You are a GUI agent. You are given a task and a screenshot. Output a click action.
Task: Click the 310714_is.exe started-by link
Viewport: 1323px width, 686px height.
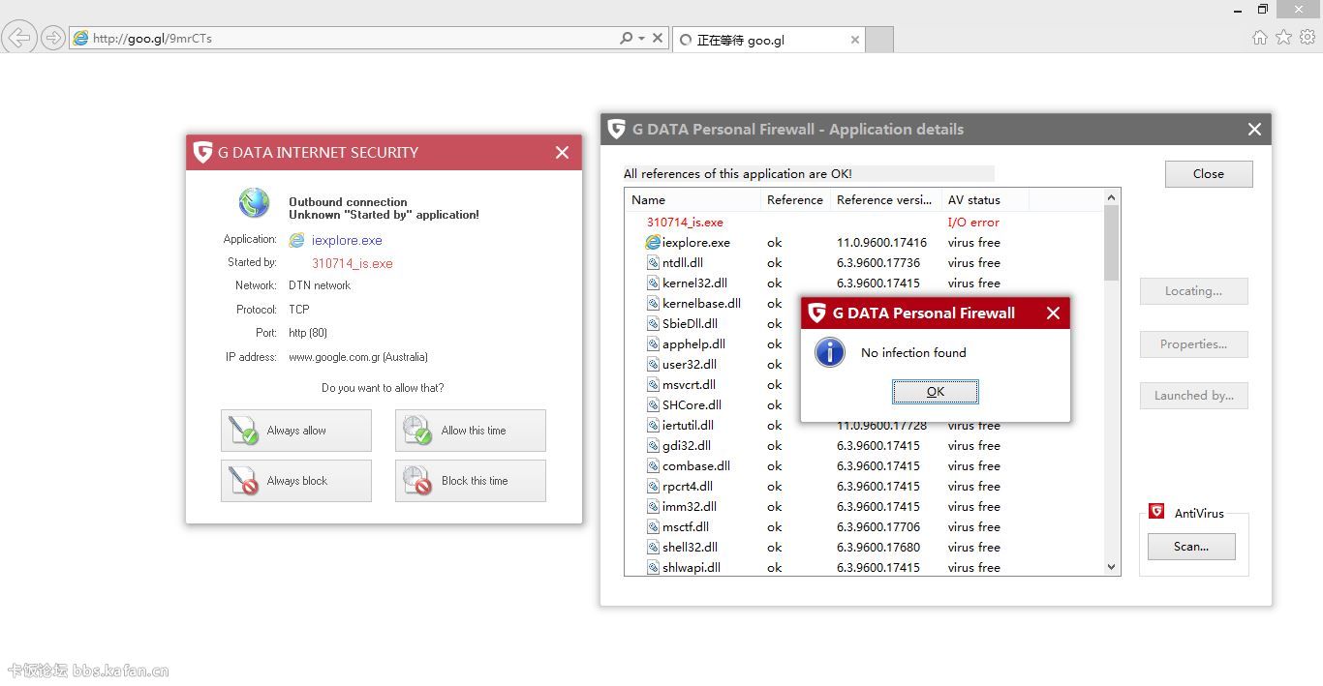pos(353,263)
